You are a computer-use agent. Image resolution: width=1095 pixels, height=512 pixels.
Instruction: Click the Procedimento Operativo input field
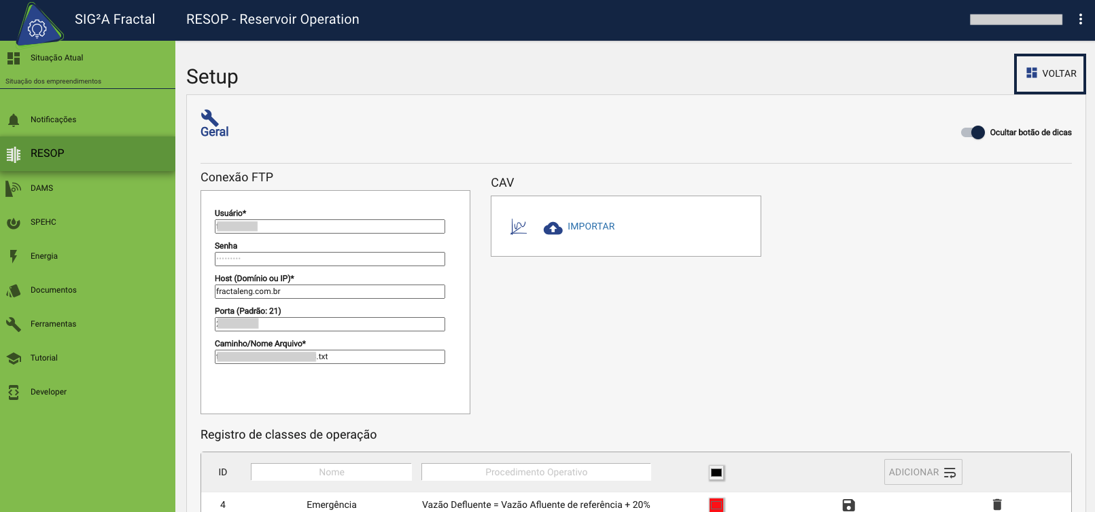coord(536,472)
